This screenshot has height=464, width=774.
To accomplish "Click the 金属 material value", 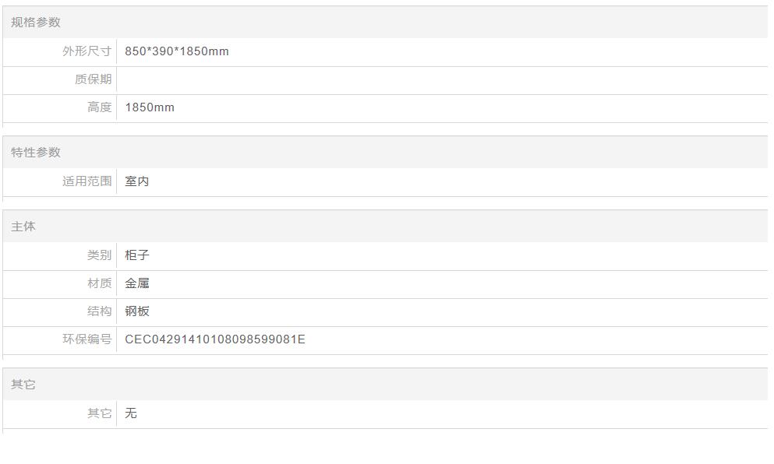I will pyautogui.click(x=137, y=283).
